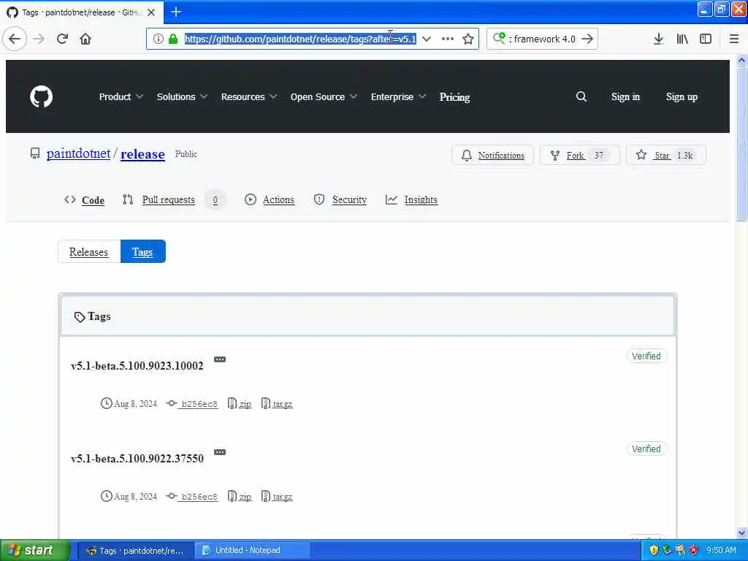Switch to the Actions tab

click(x=270, y=200)
